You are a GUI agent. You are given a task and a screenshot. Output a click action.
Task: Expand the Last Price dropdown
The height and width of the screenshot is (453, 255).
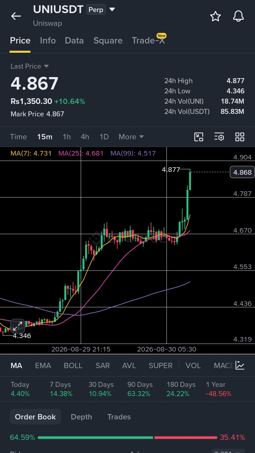pos(46,66)
